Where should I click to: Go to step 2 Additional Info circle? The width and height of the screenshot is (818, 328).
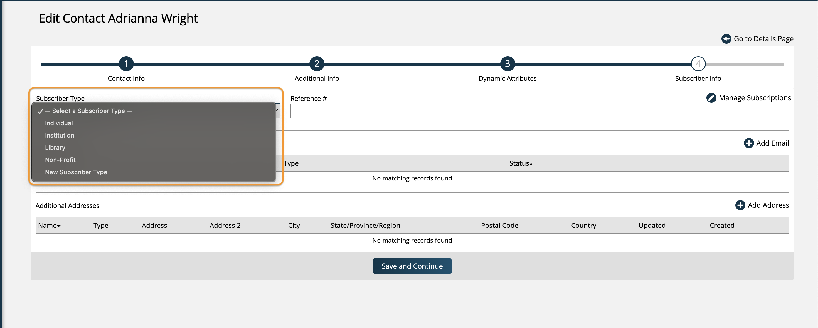317,64
